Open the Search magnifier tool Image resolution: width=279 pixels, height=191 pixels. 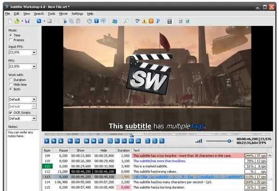126,21
